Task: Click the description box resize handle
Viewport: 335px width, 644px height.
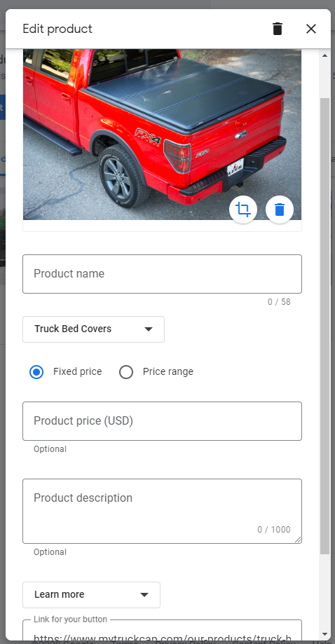Action: 298,540
